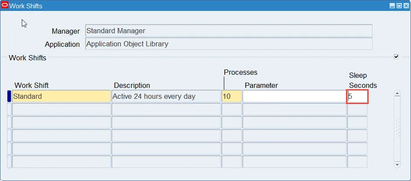This screenshot has width=411, height=181.
Task: Select the second row's Work Shift cell
Action: [62, 109]
